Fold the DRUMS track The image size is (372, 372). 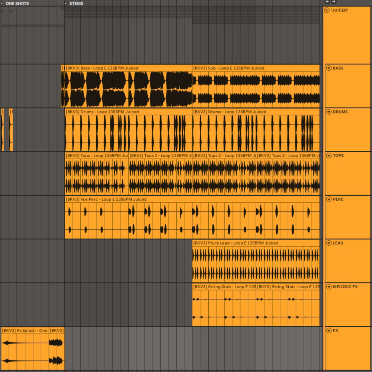328,112
